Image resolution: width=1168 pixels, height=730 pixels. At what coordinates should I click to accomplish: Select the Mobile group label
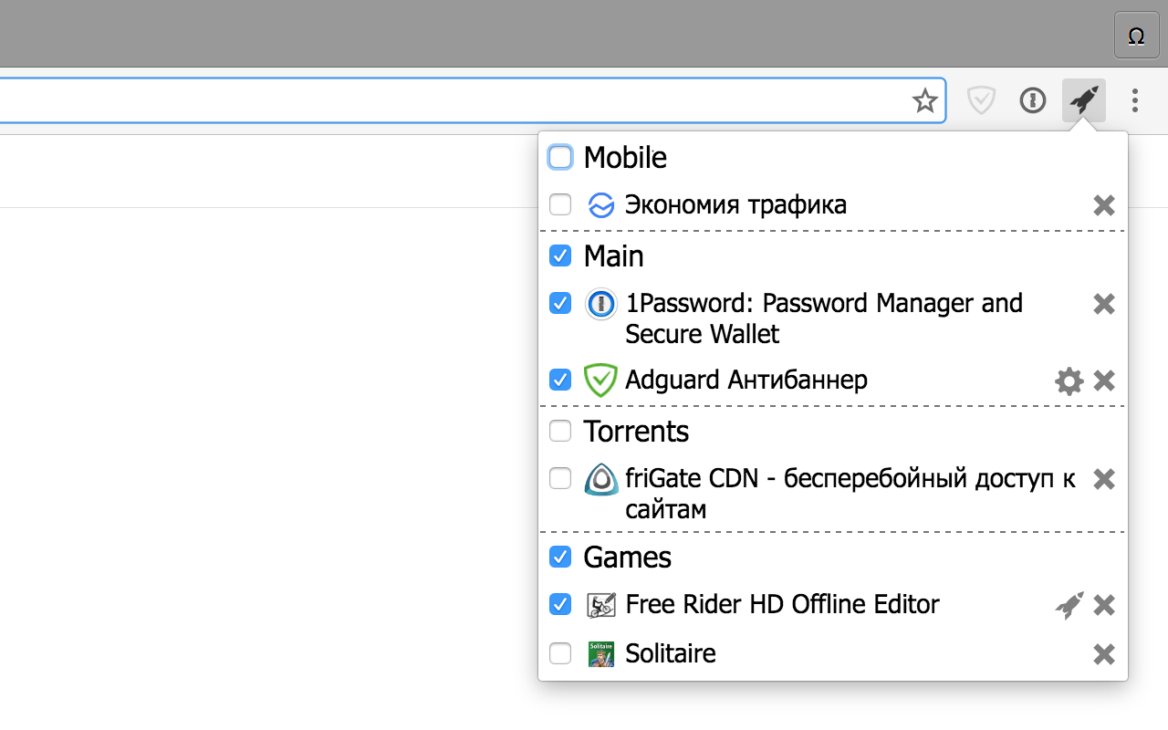625,158
